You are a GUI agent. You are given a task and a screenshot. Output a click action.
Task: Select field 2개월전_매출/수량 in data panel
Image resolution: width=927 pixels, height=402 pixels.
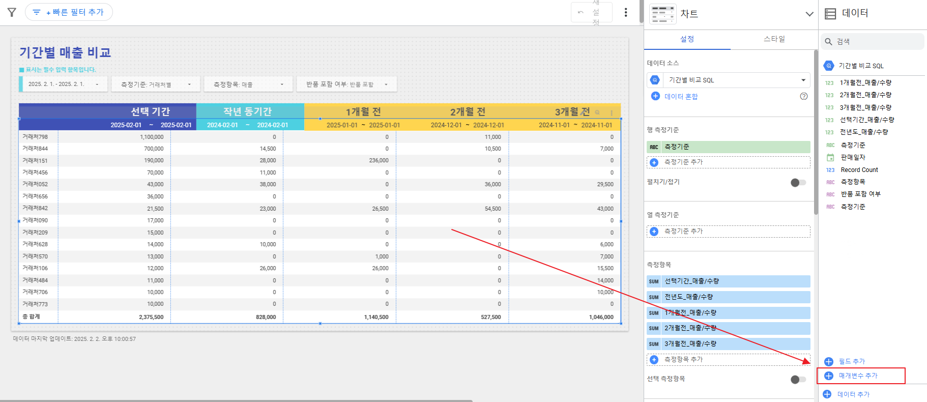pos(865,95)
